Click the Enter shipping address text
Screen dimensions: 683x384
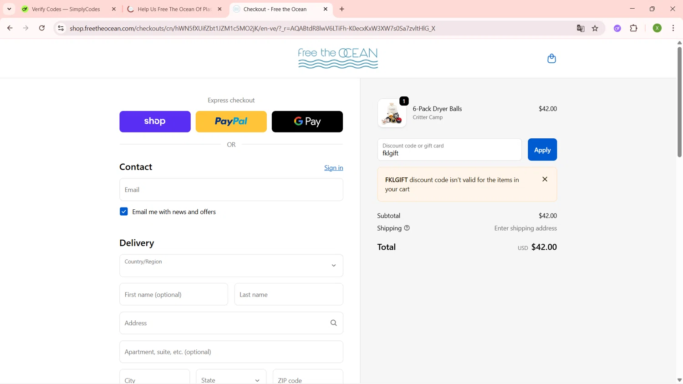click(x=525, y=228)
